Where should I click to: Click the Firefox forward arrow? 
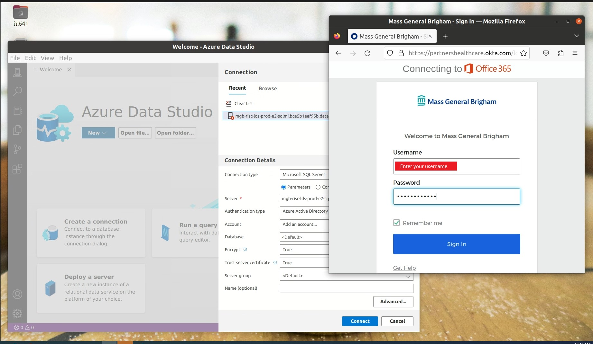(353, 53)
